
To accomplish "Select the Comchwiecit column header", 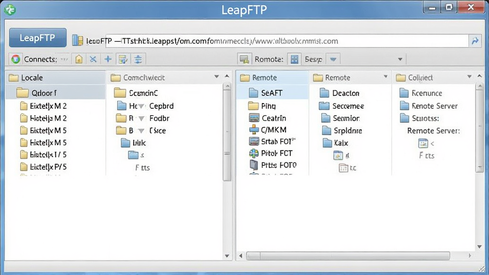I will pyautogui.click(x=165, y=78).
